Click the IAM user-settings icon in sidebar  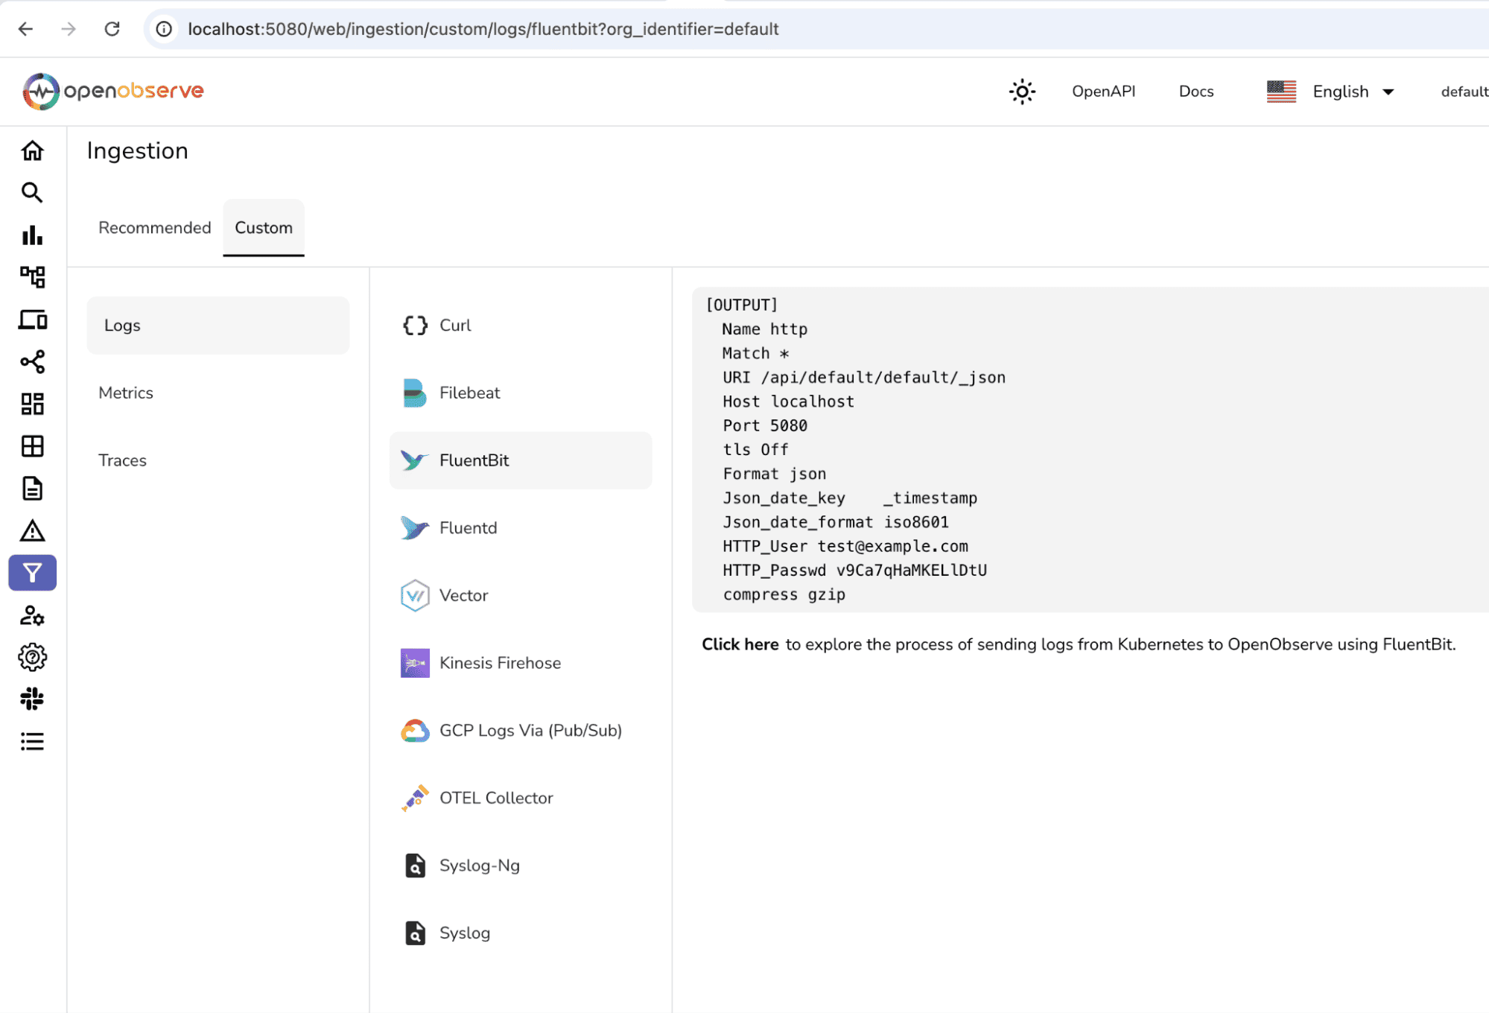coord(32,616)
